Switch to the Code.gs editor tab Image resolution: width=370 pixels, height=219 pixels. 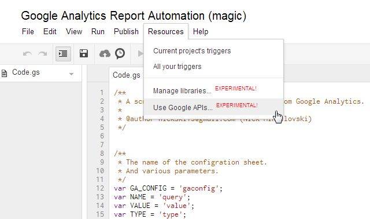pyautogui.click(x=127, y=75)
